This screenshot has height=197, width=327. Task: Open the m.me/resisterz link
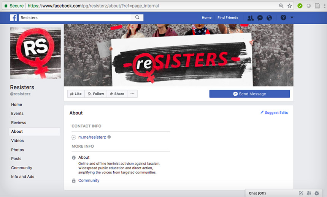pos(92,137)
